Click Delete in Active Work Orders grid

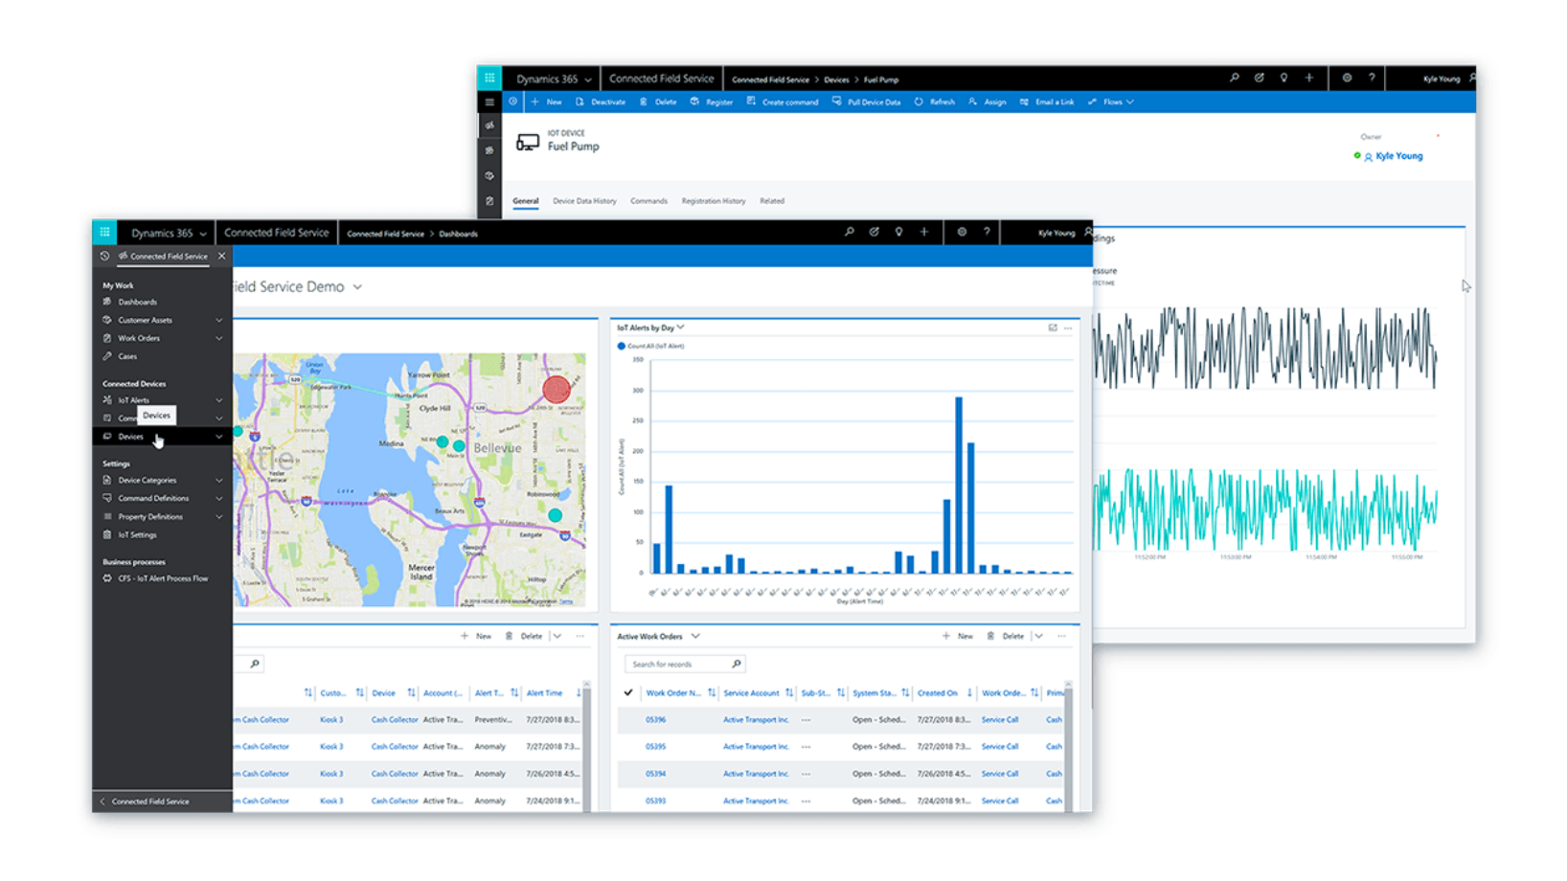tap(1005, 636)
